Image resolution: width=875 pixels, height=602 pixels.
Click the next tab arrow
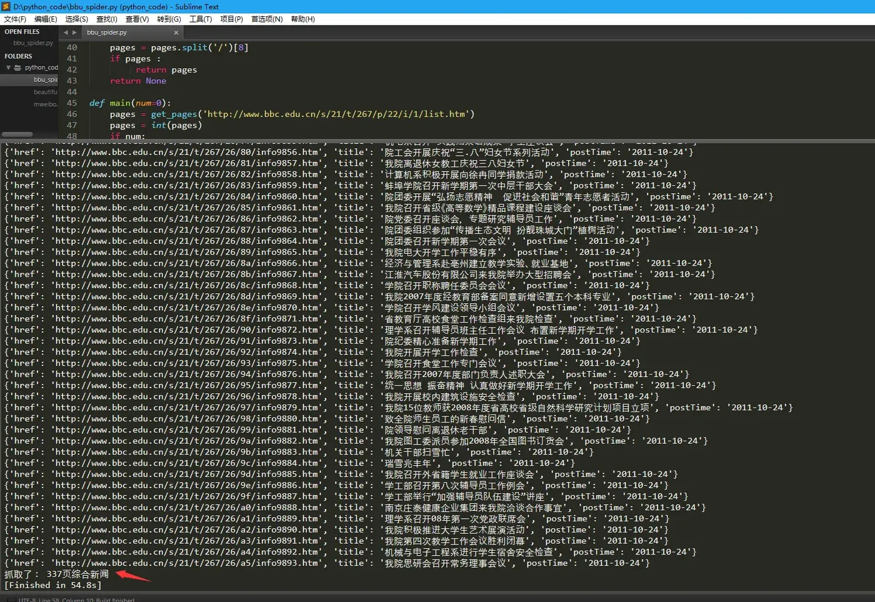pyautogui.click(x=74, y=33)
